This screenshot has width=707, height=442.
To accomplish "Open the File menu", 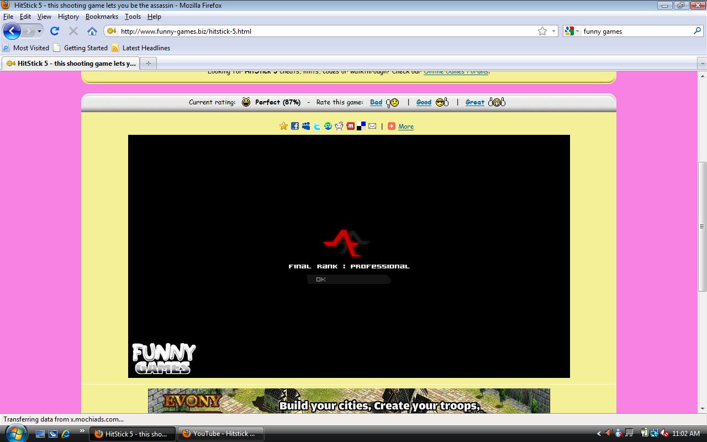I will 8,17.
